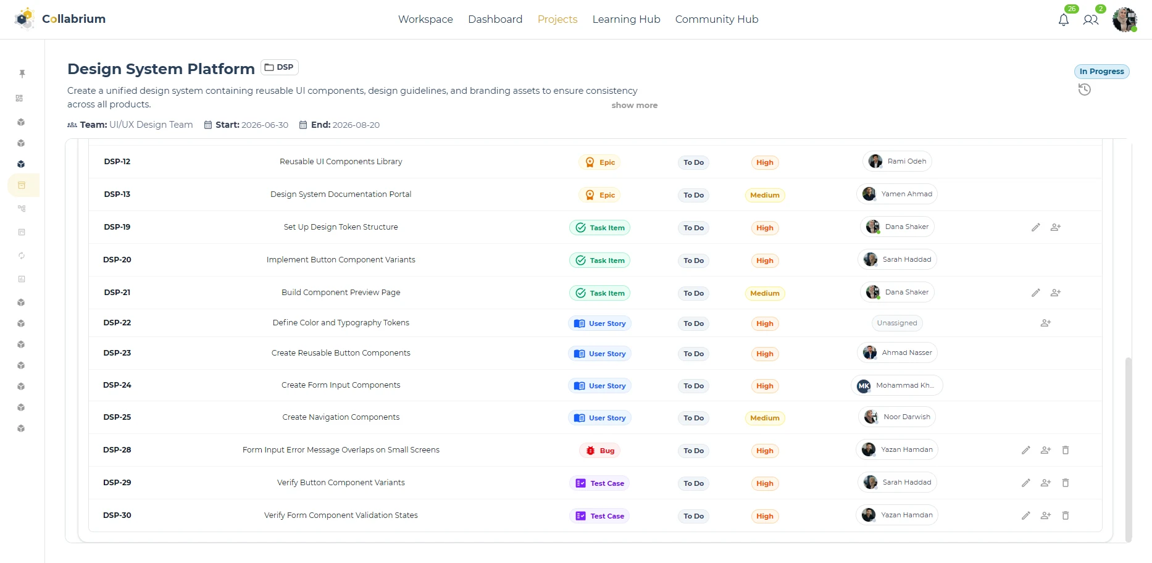
Task: Assign user to DSP-30 test case
Action: pyautogui.click(x=1045, y=515)
